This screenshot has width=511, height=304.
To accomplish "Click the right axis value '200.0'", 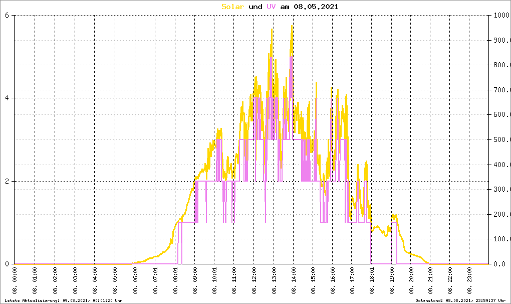I will pyautogui.click(x=502, y=214).
